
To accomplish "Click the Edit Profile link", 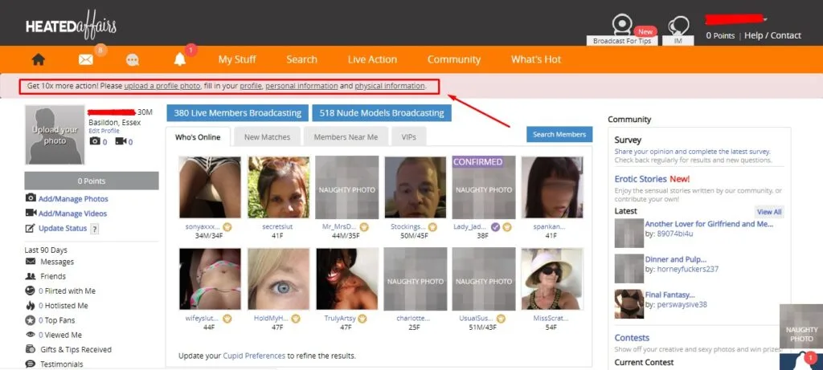I will click(104, 131).
